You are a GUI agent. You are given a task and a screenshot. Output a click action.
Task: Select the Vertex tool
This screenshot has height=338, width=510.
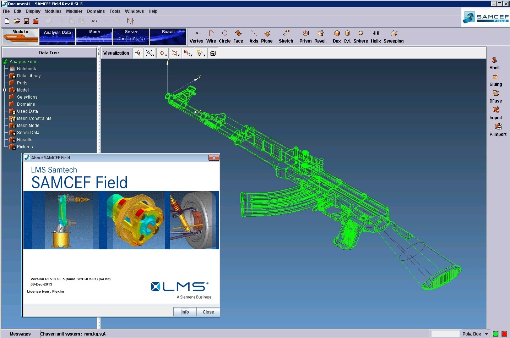point(196,37)
